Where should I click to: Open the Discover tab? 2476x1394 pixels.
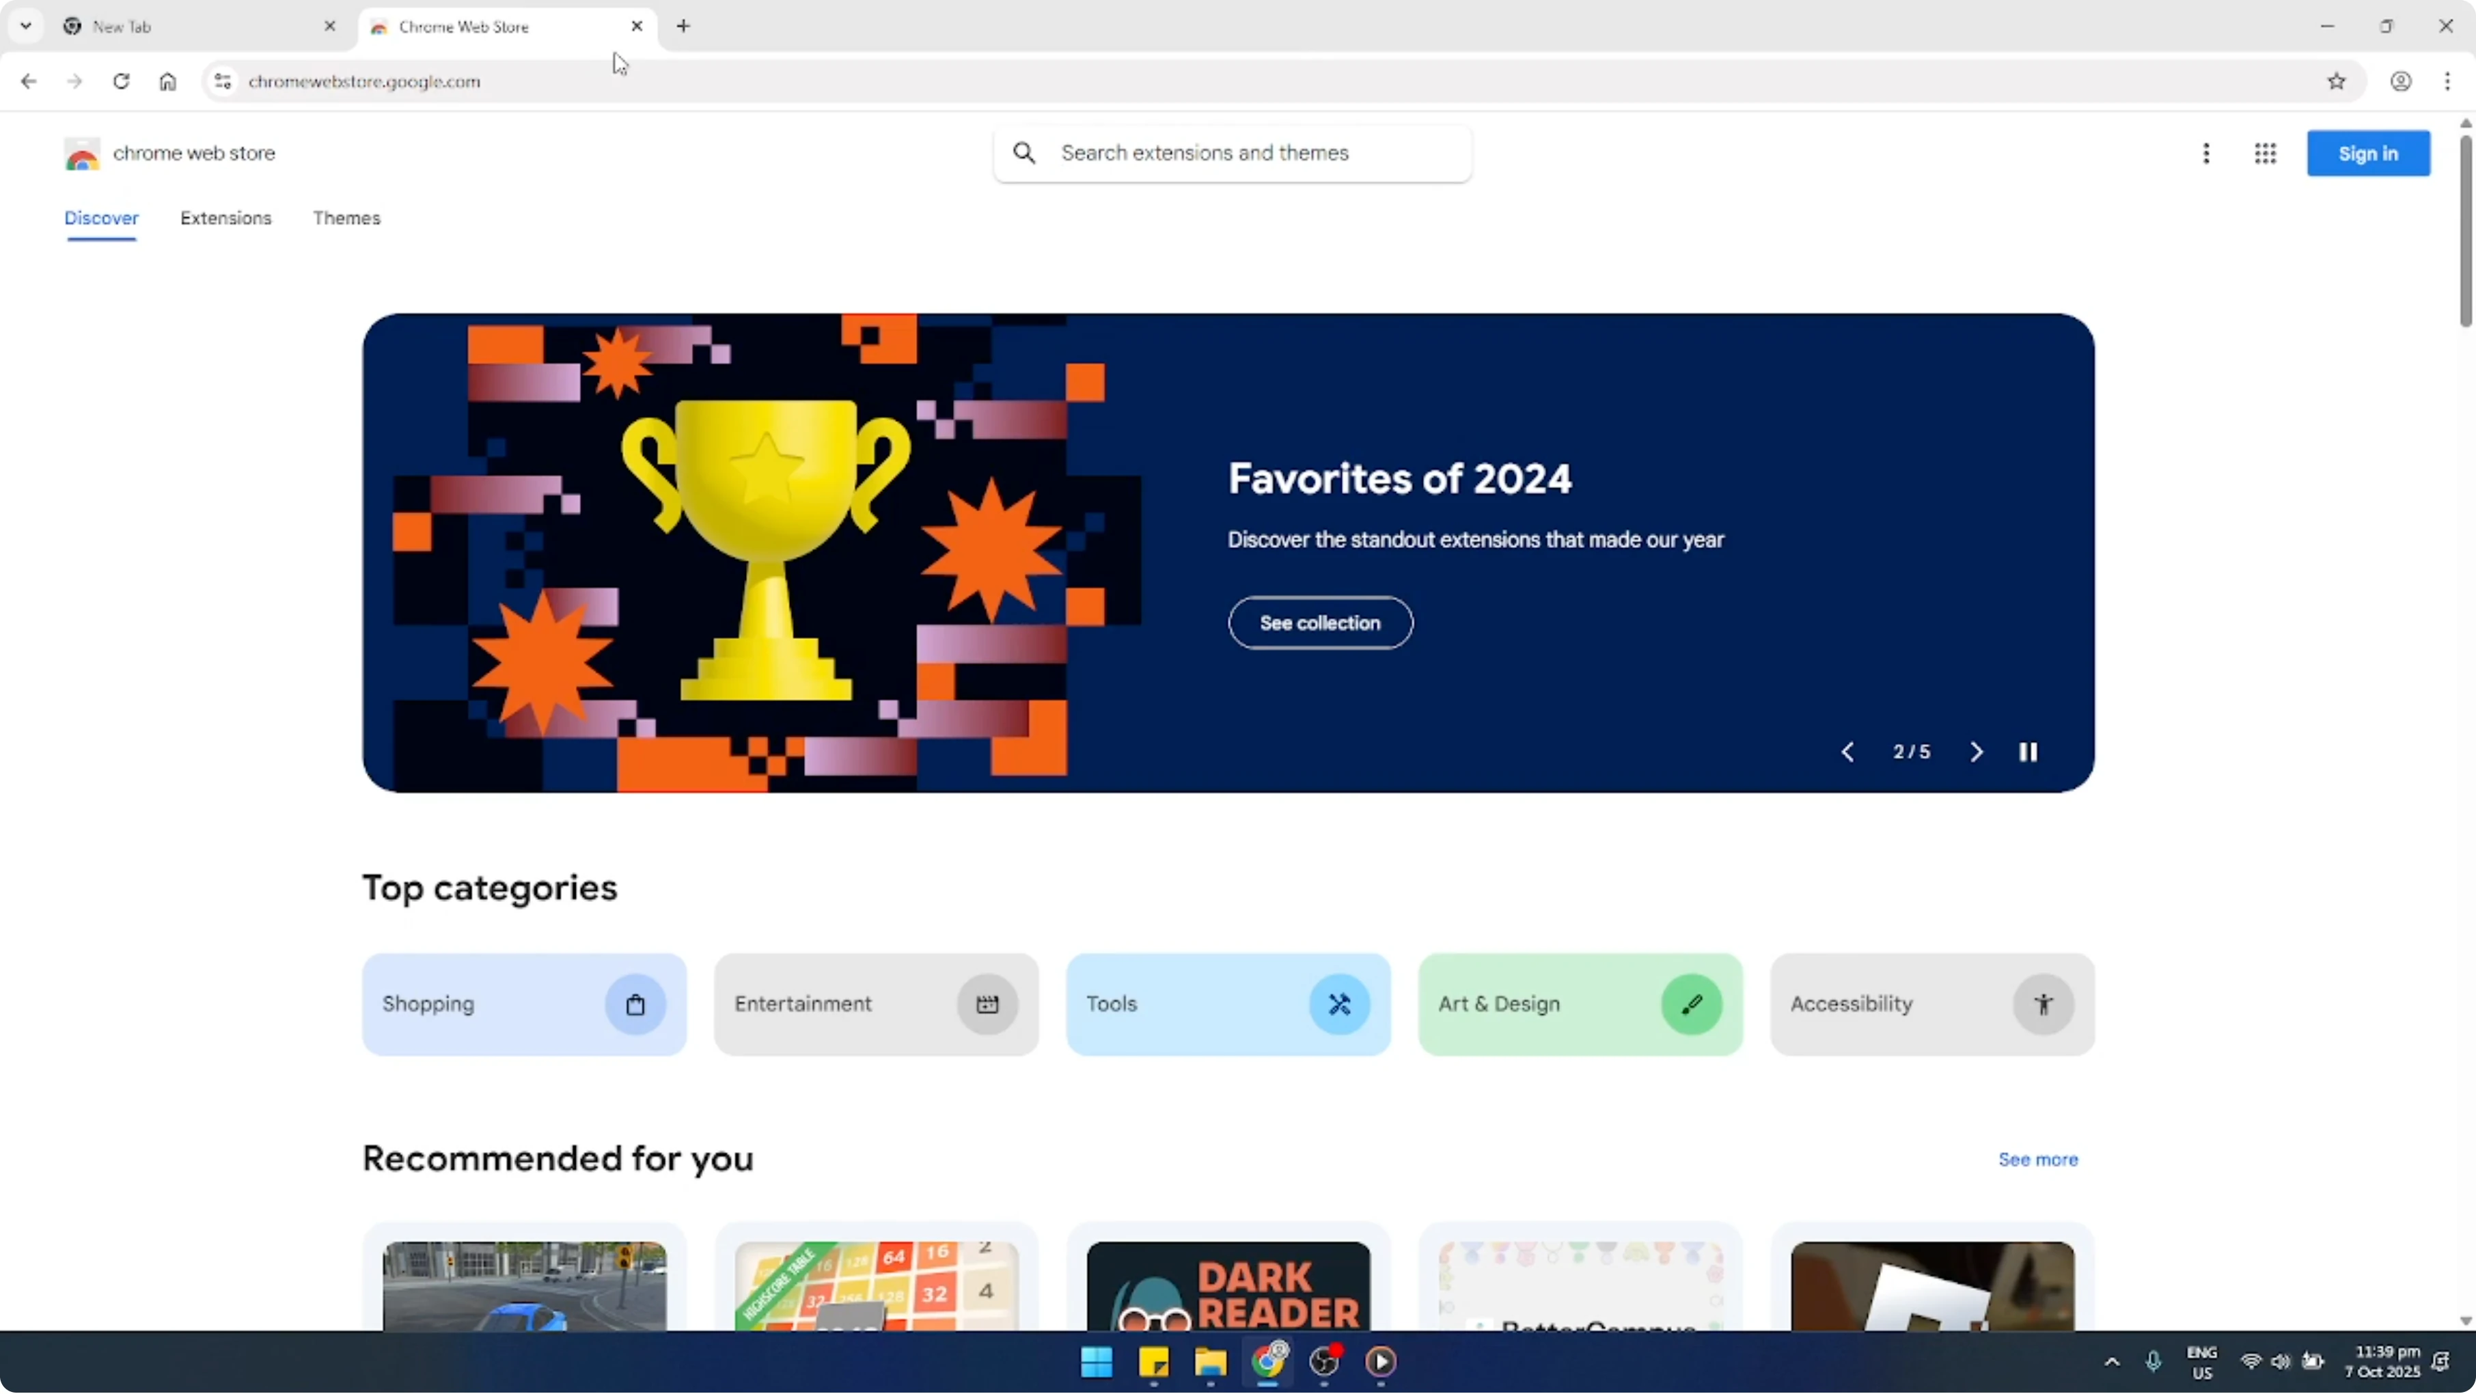tap(102, 218)
